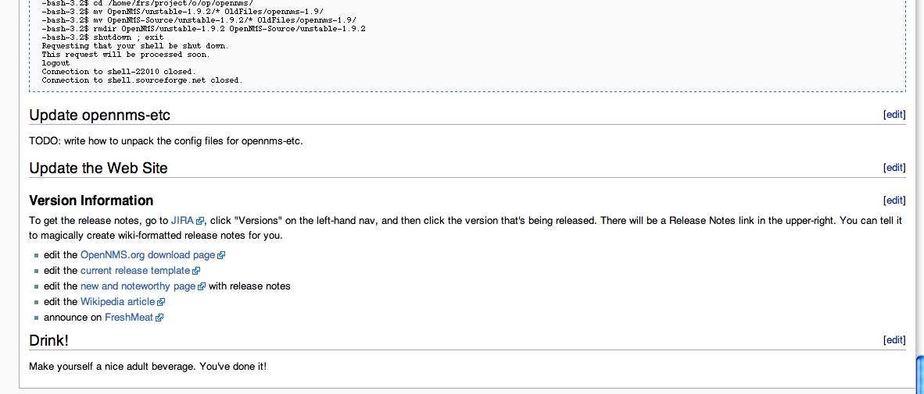Image resolution: width=924 pixels, height=394 pixels.
Task: Edit the Drink! section
Action: [x=894, y=340]
